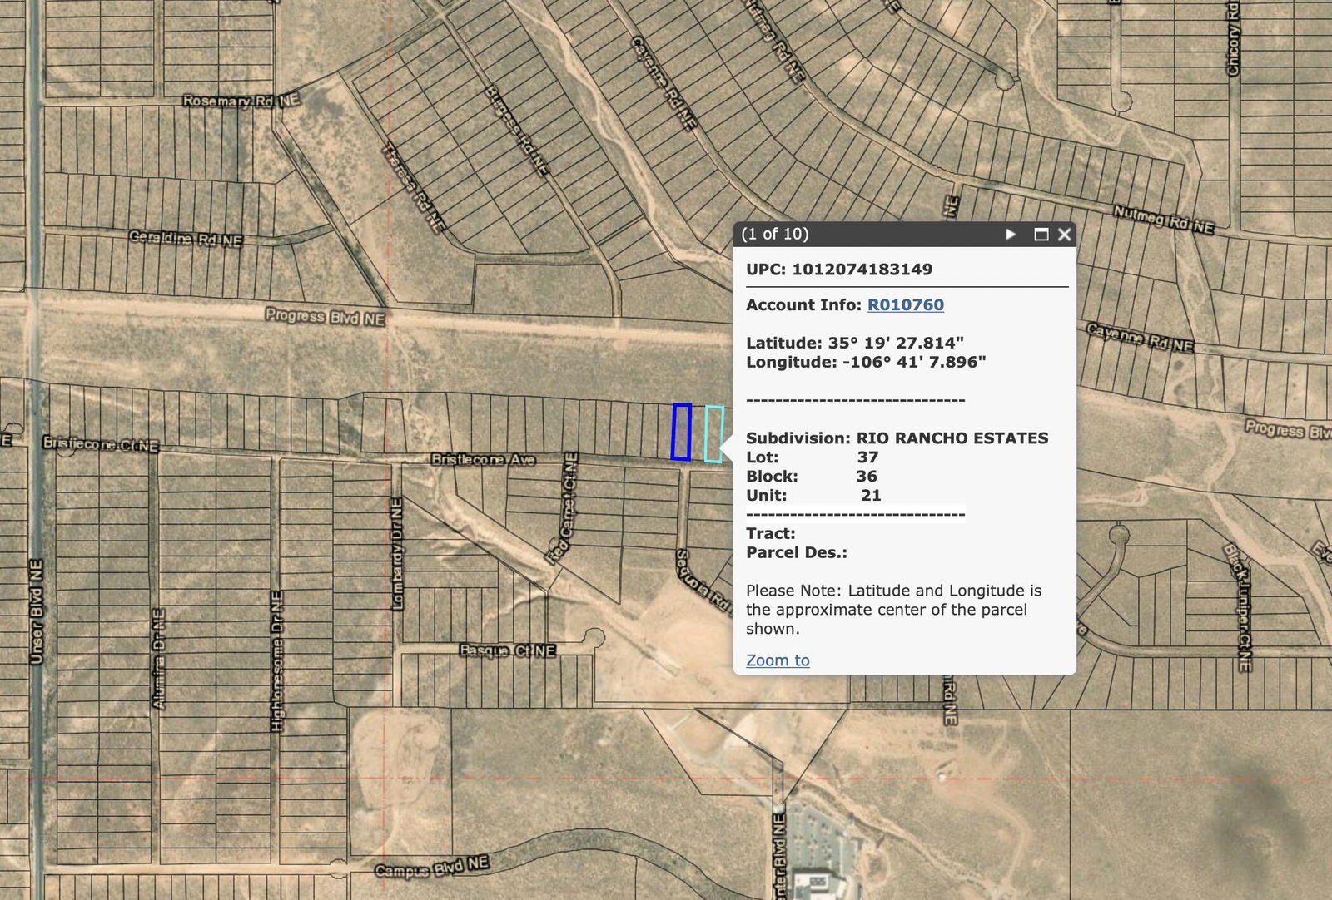Click the (1 of 10) popup title

tap(775, 235)
